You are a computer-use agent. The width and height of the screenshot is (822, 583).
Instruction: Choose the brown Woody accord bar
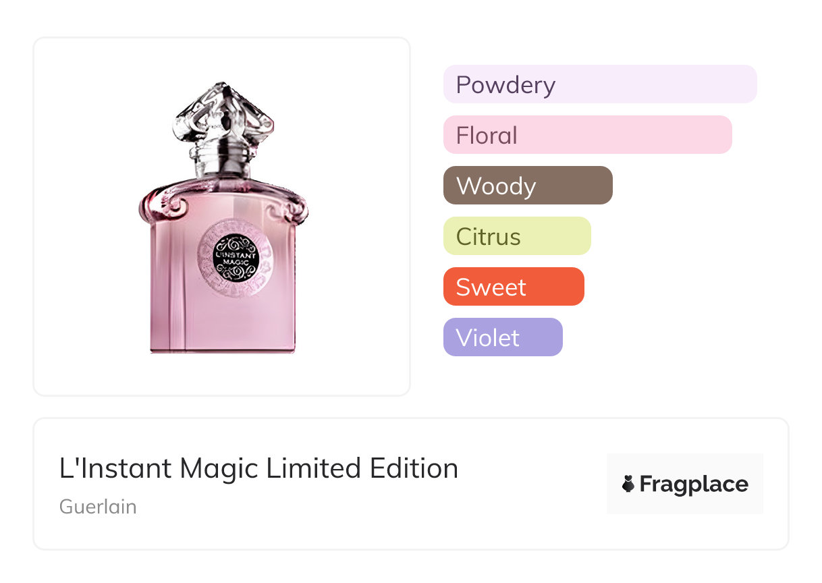click(528, 186)
